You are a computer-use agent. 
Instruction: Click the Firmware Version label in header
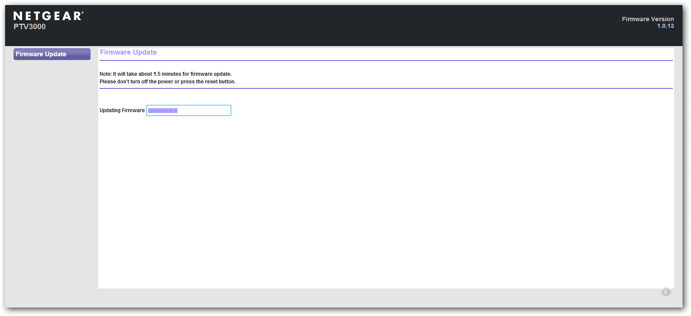point(647,19)
